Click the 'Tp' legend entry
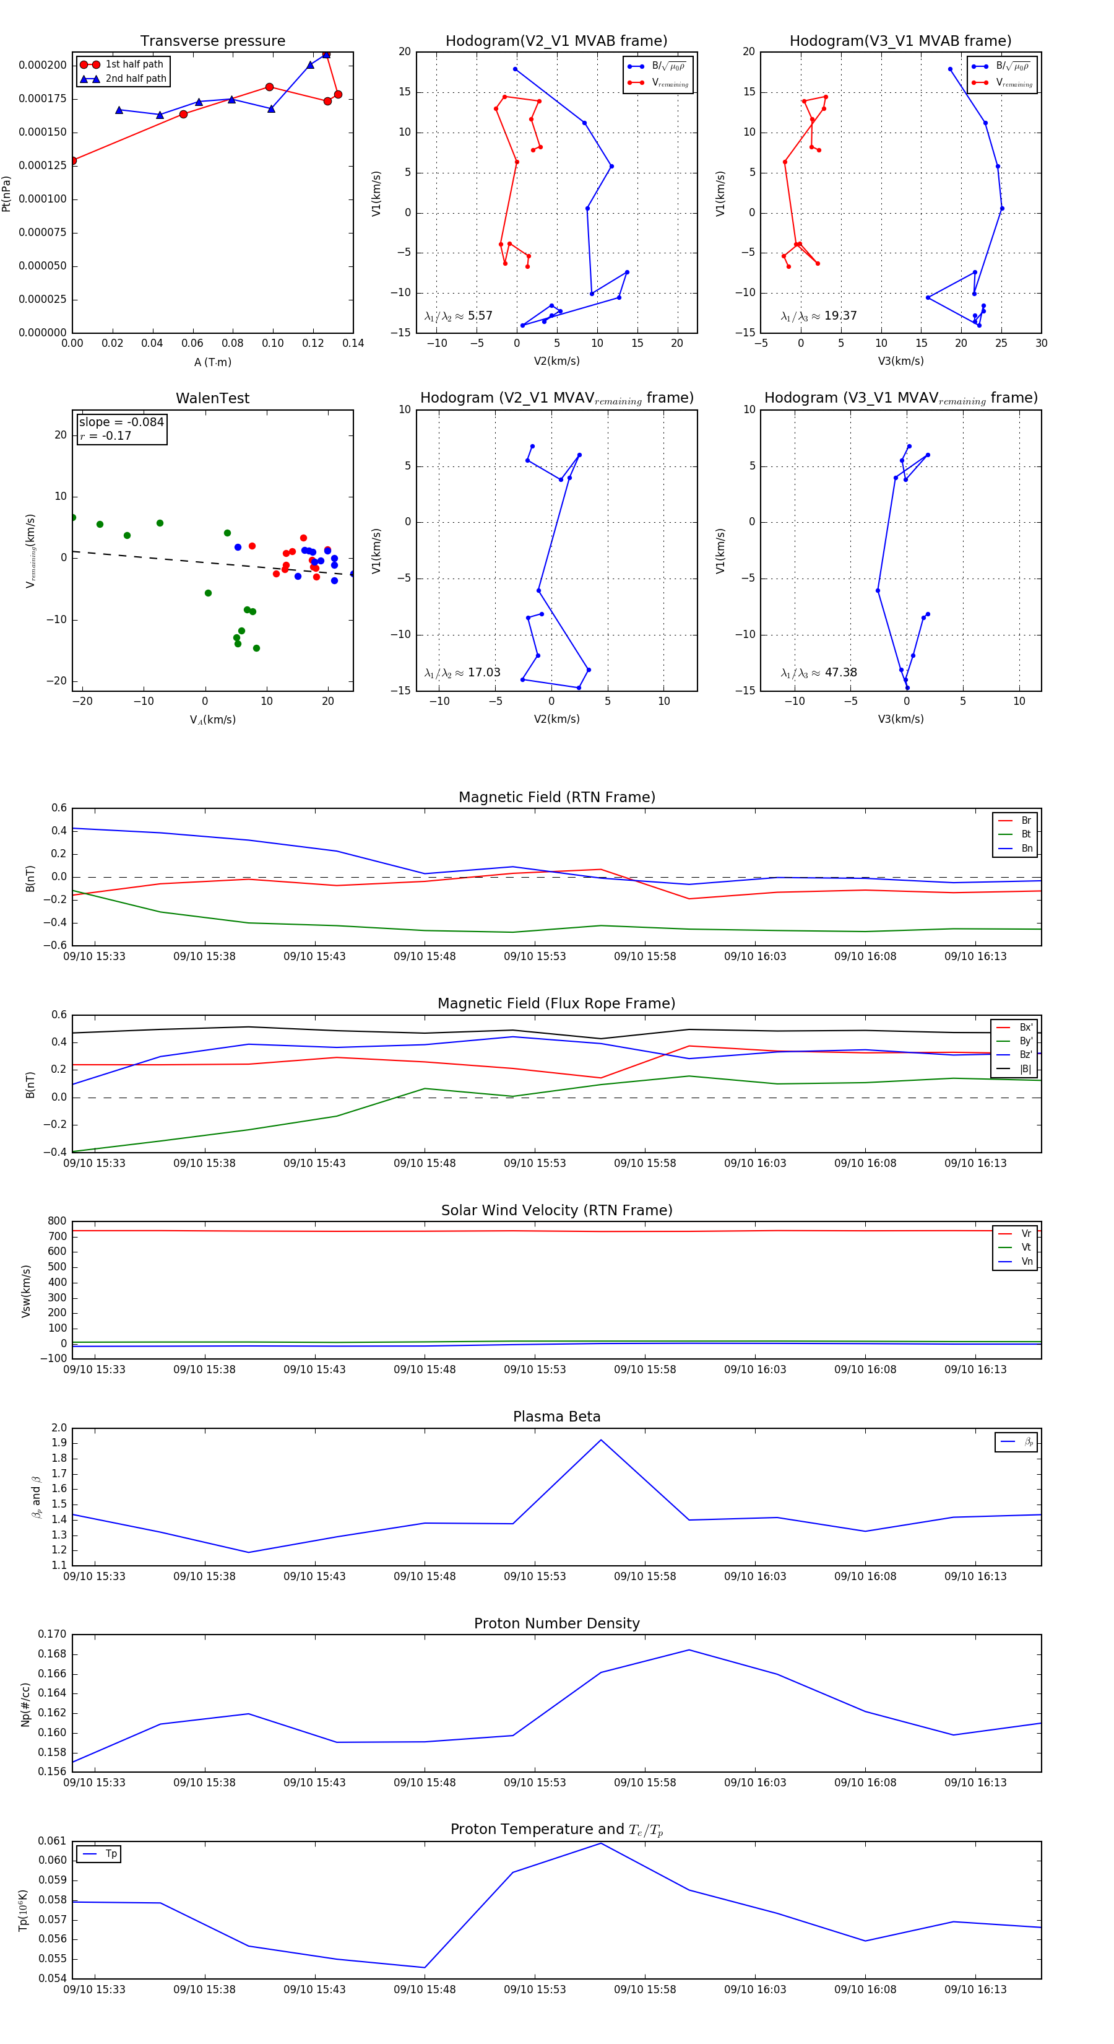 [99, 1854]
